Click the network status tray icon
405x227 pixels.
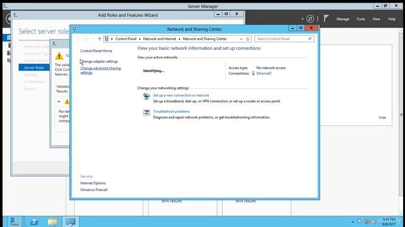pos(367,222)
